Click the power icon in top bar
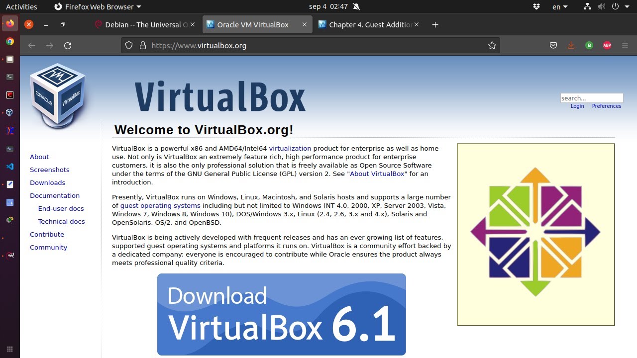637x358 pixels. pos(615,6)
